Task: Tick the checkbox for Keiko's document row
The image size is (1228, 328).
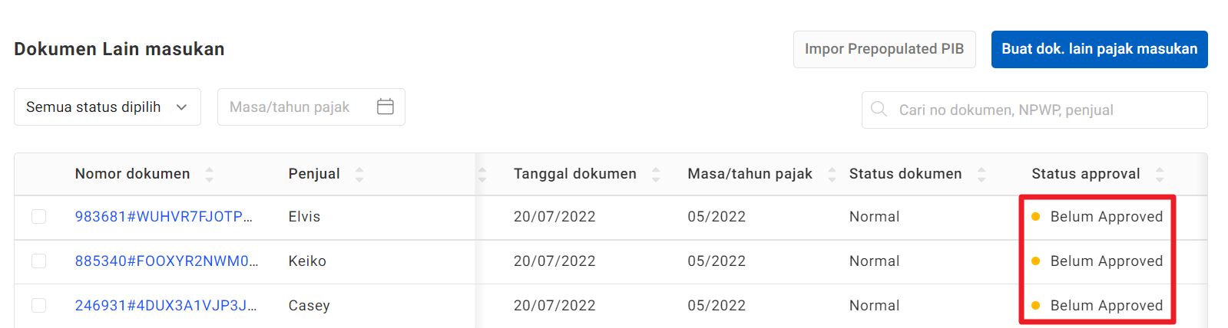Action: [38, 261]
